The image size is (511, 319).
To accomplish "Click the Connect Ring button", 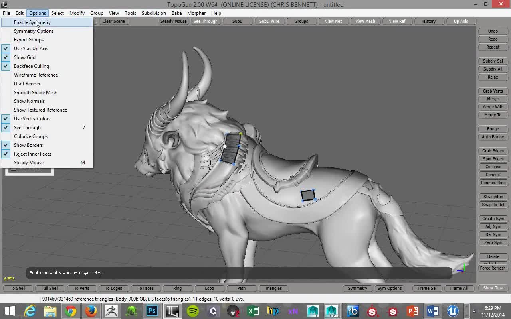I will [x=493, y=183].
